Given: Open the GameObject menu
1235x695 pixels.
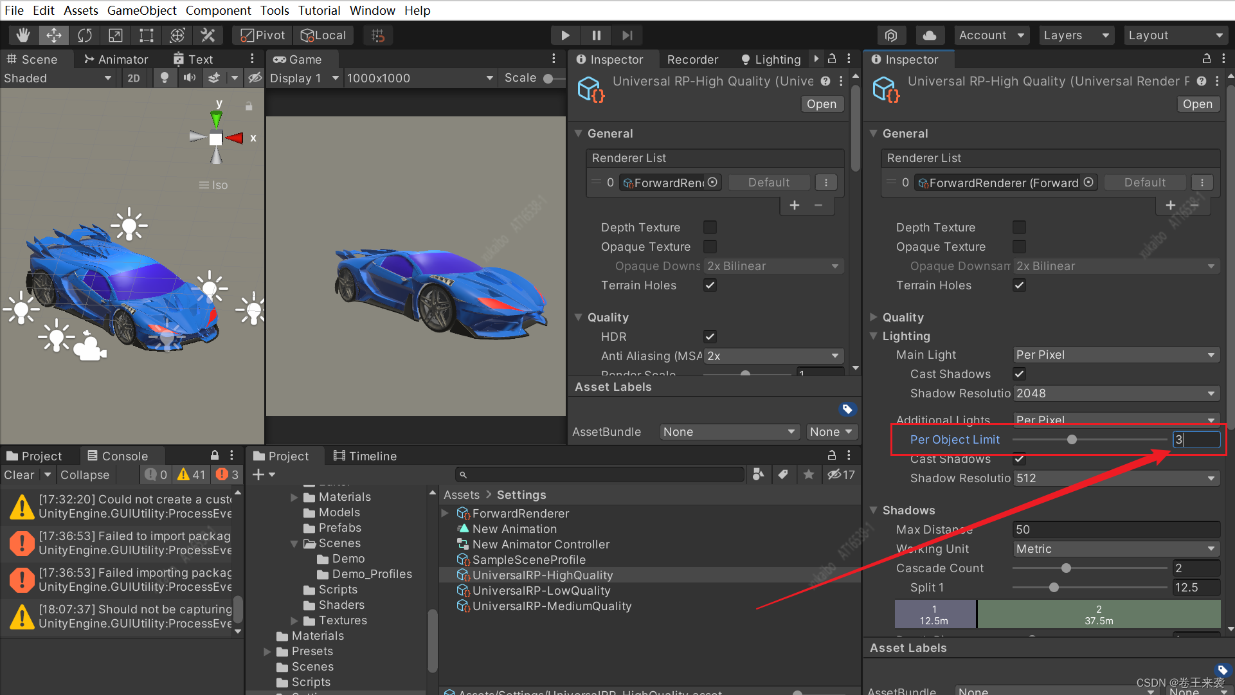Looking at the screenshot, I should 141,10.
